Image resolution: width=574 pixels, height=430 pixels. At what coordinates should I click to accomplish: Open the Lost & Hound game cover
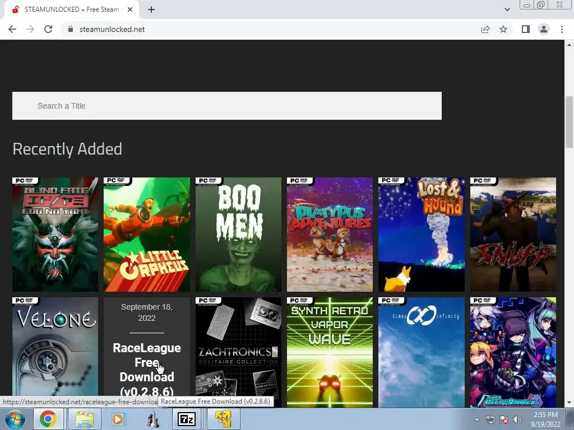tap(422, 235)
